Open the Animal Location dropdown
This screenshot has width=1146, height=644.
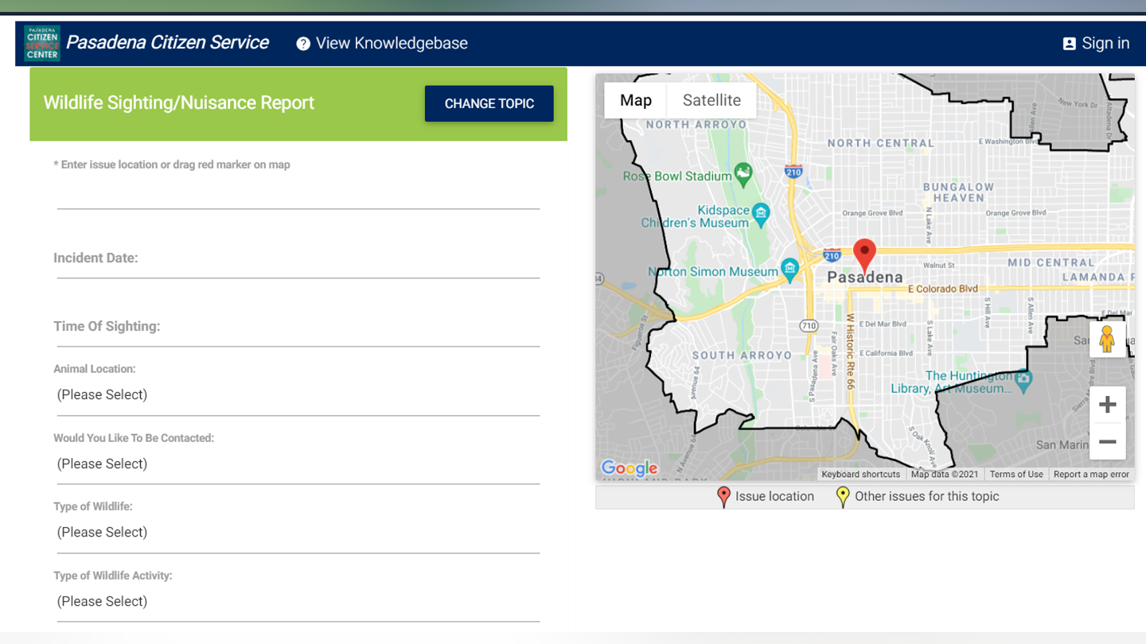click(x=298, y=395)
